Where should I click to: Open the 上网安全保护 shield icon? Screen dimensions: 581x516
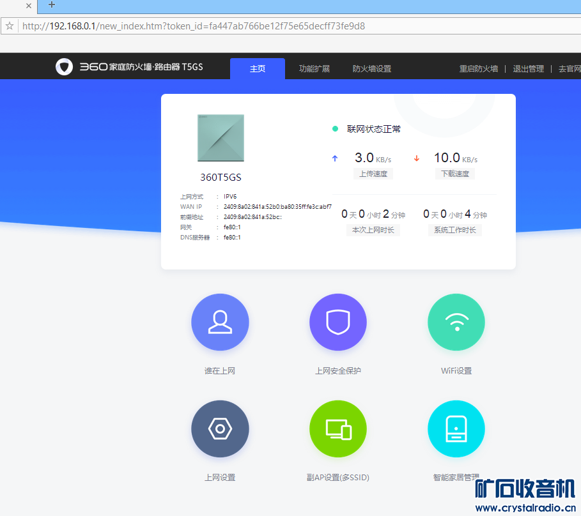coord(338,322)
